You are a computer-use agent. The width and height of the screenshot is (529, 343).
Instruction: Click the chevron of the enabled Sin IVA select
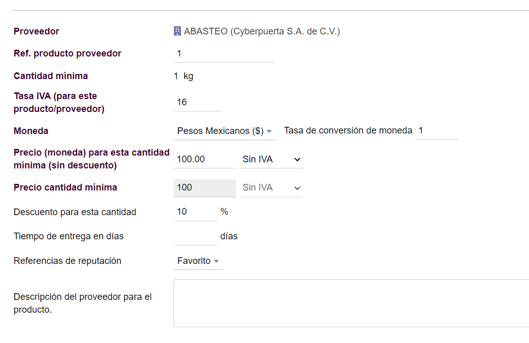(x=297, y=160)
